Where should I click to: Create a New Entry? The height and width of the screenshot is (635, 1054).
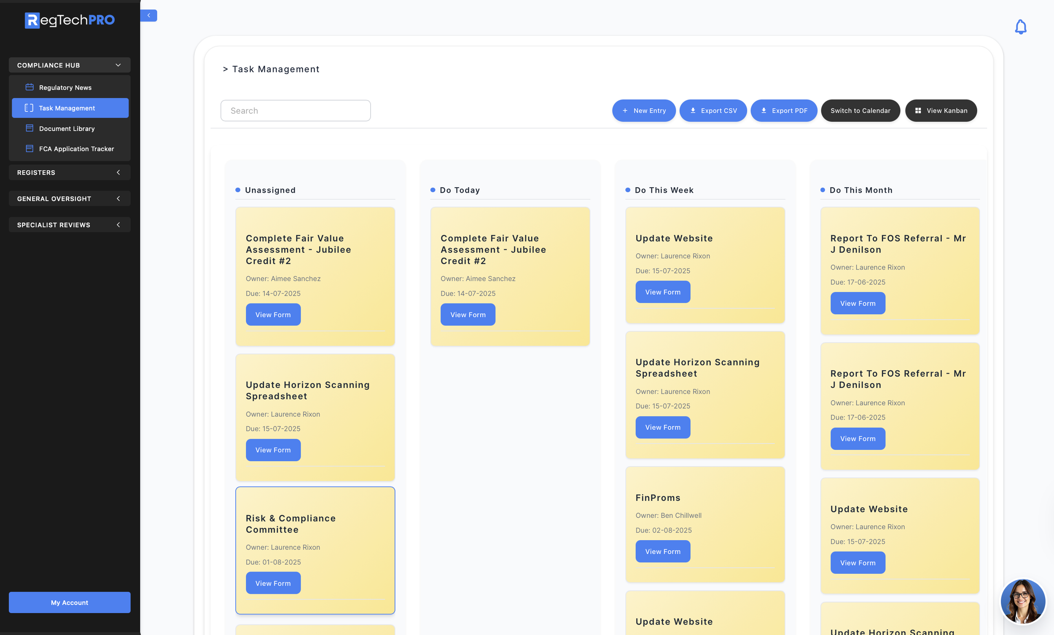[643, 110]
